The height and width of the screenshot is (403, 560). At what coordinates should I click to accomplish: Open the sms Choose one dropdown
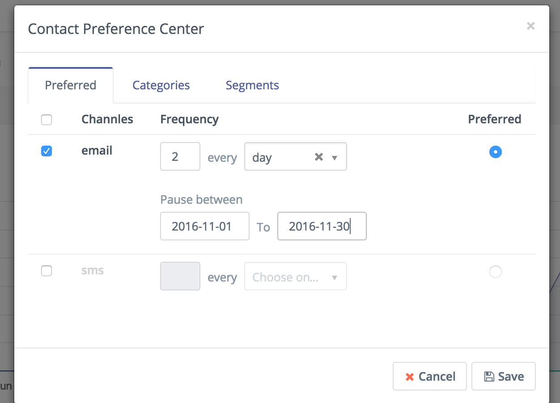tap(295, 277)
